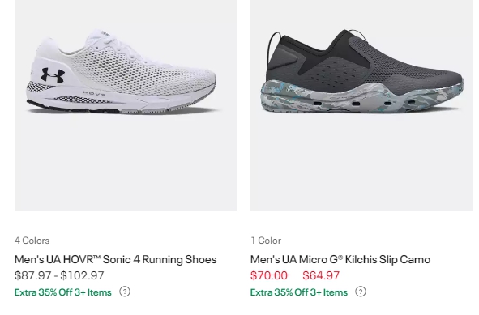
Task: Open the help icon beside Kilchis Slip offer
Action: [x=361, y=292]
